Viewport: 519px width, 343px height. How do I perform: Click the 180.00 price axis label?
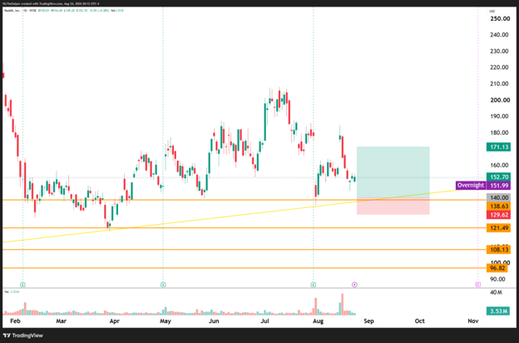click(499, 132)
